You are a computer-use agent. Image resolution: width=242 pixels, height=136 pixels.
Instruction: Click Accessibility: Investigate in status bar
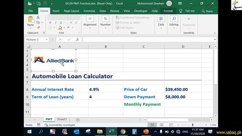(x=60, y=125)
